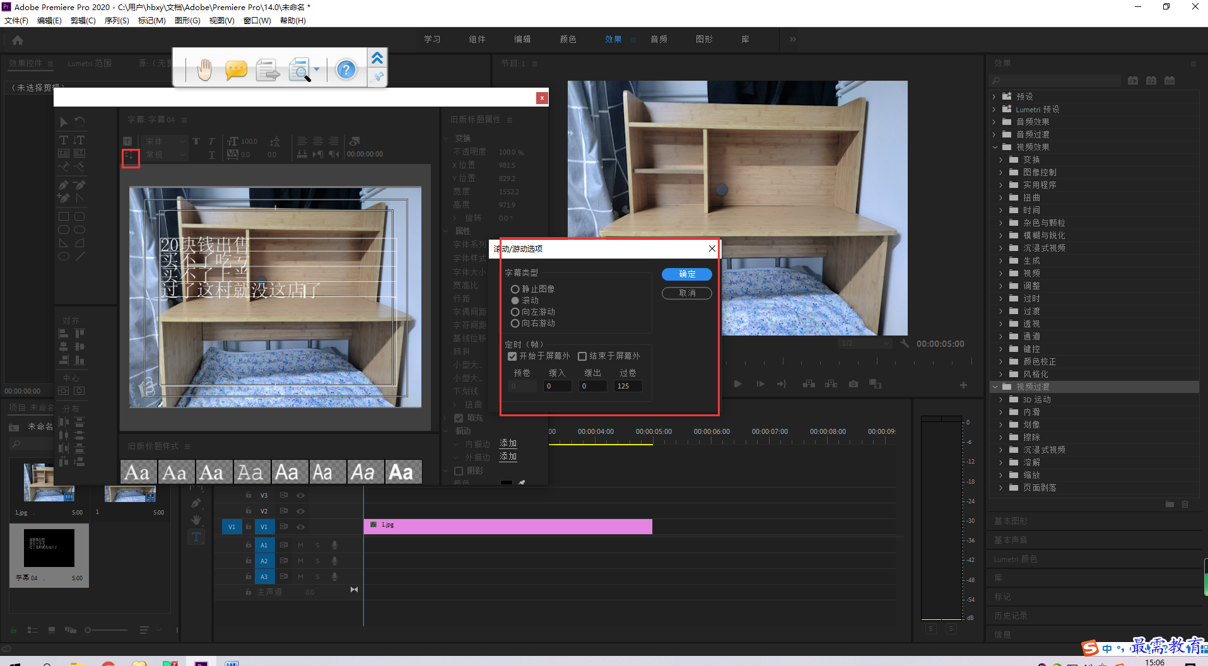1208x666 pixels.
Task: Select 向左游动 radio button
Action: [x=515, y=312]
